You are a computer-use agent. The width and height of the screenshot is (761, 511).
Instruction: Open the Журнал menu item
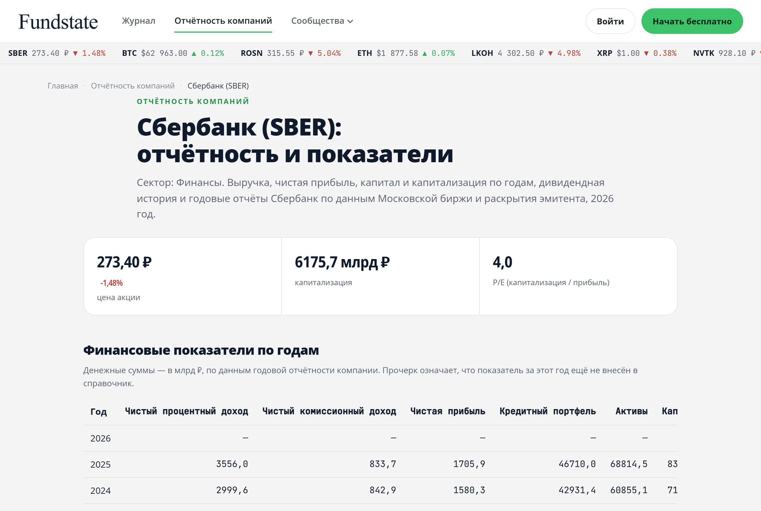click(x=139, y=21)
